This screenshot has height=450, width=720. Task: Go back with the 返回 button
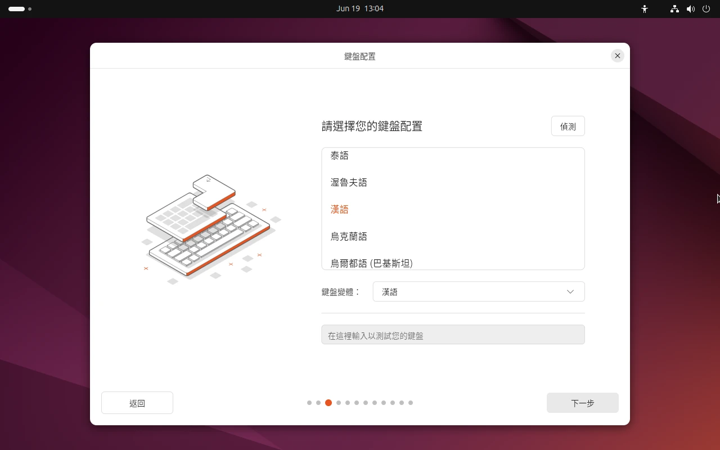point(137,403)
